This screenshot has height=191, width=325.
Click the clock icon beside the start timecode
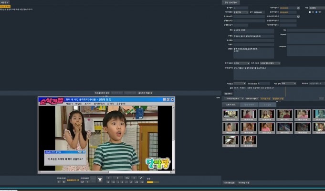298,8
